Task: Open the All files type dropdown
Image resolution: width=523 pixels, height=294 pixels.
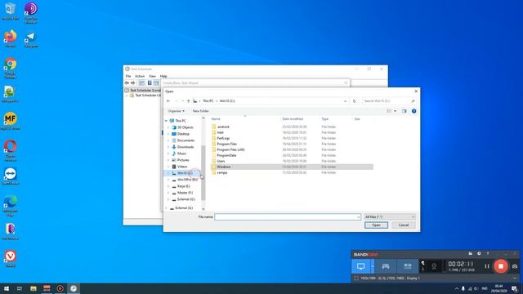Action: [x=390, y=217]
